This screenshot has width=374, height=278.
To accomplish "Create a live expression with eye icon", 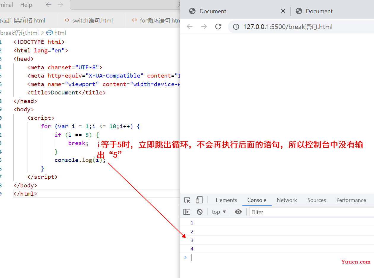I will click(x=238, y=212).
